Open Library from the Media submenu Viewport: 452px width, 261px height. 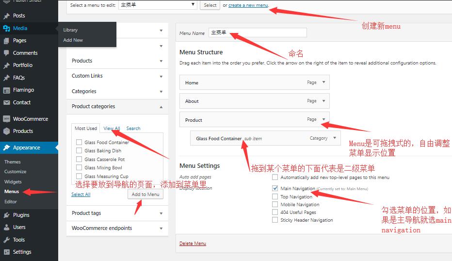click(x=70, y=30)
